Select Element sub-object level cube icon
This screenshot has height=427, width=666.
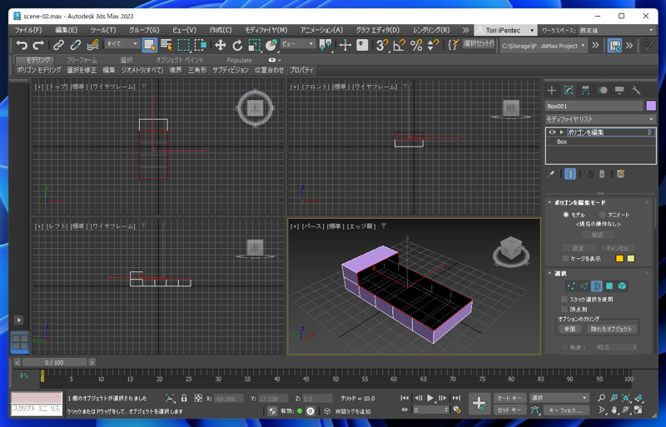click(622, 286)
